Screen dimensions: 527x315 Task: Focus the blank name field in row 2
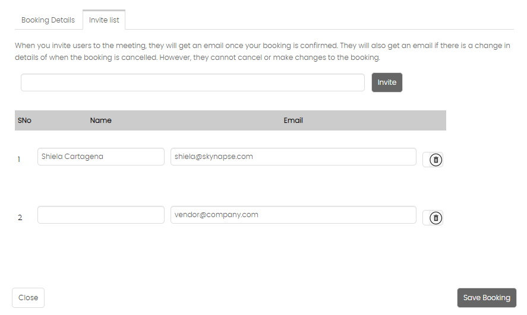point(101,215)
